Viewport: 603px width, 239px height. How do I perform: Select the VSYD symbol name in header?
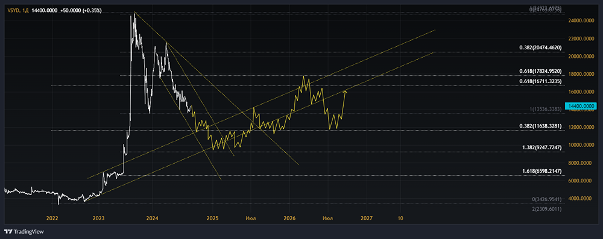(x=13, y=11)
